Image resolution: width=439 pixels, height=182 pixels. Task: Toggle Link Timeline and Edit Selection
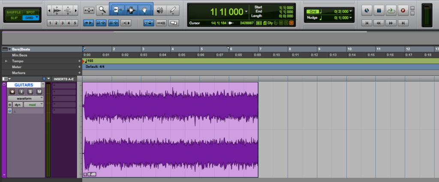(101, 23)
